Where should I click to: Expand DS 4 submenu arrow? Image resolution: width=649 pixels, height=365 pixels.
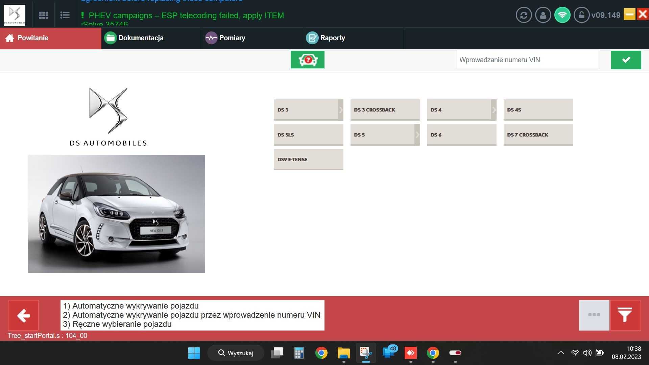[494, 110]
